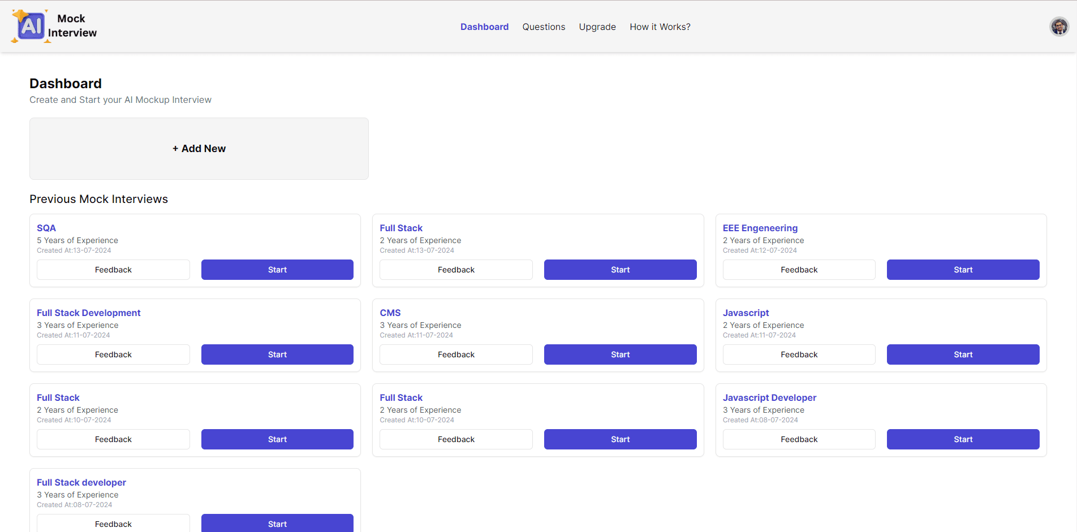Open the profile avatar menu
The height and width of the screenshot is (532, 1077).
click(1059, 26)
